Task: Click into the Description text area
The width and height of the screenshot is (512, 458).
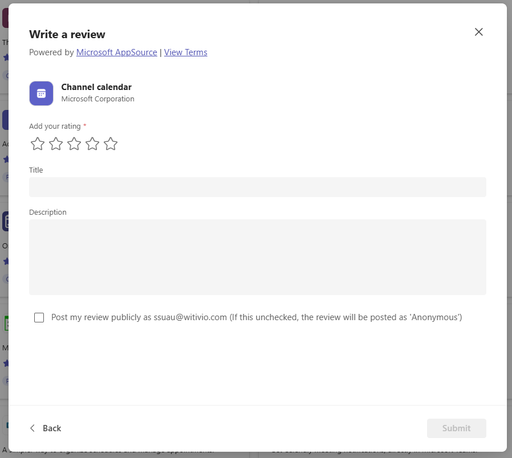Action: pyautogui.click(x=258, y=257)
